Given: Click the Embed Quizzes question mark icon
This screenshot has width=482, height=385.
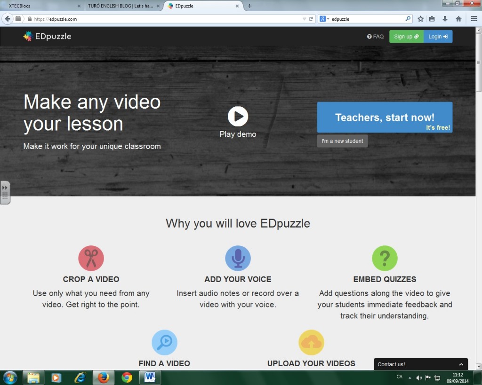Looking at the screenshot, I should point(385,258).
